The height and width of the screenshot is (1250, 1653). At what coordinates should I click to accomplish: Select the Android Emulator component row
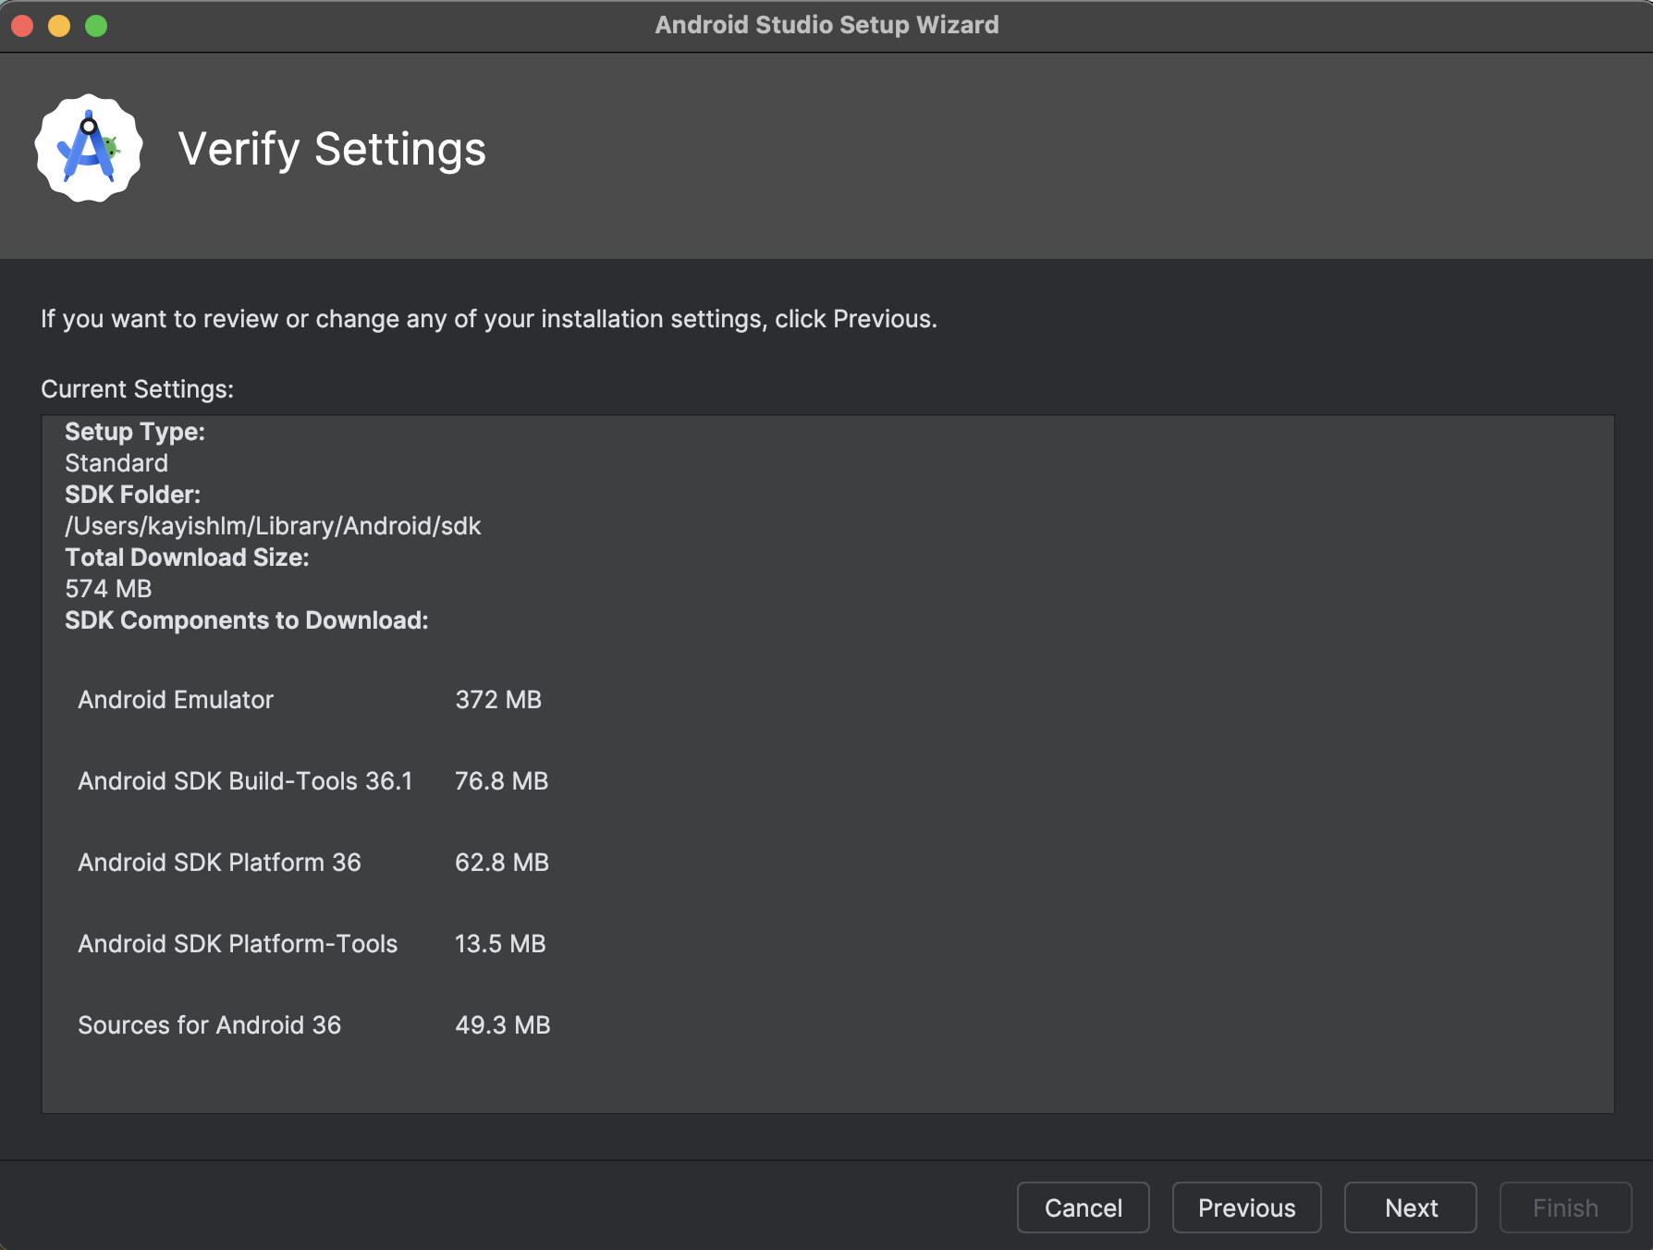tap(176, 700)
